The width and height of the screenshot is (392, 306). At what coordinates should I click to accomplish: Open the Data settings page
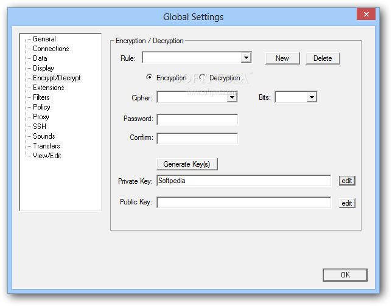(x=40, y=58)
